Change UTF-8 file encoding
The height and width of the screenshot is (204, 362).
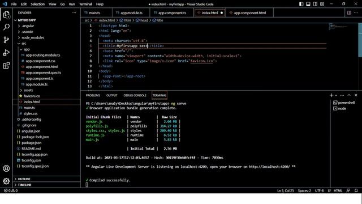(319, 190)
